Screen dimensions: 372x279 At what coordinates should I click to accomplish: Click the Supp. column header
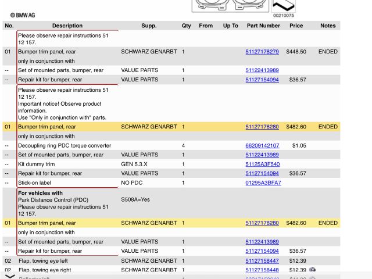pos(149,26)
